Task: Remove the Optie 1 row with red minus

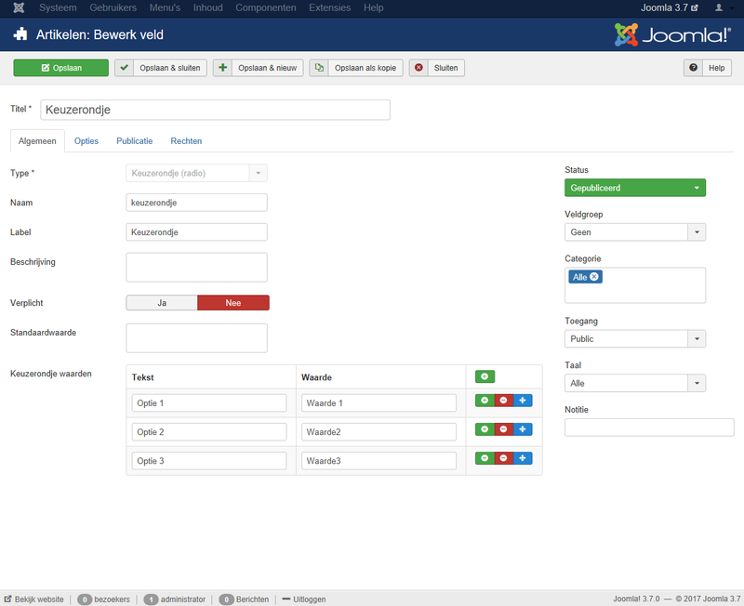Action: 503,401
